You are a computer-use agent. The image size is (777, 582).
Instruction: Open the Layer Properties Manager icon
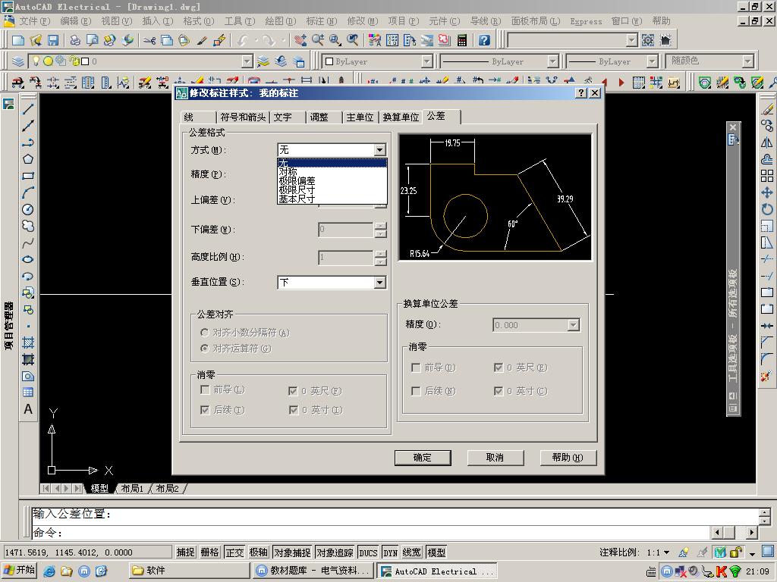coord(18,61)
